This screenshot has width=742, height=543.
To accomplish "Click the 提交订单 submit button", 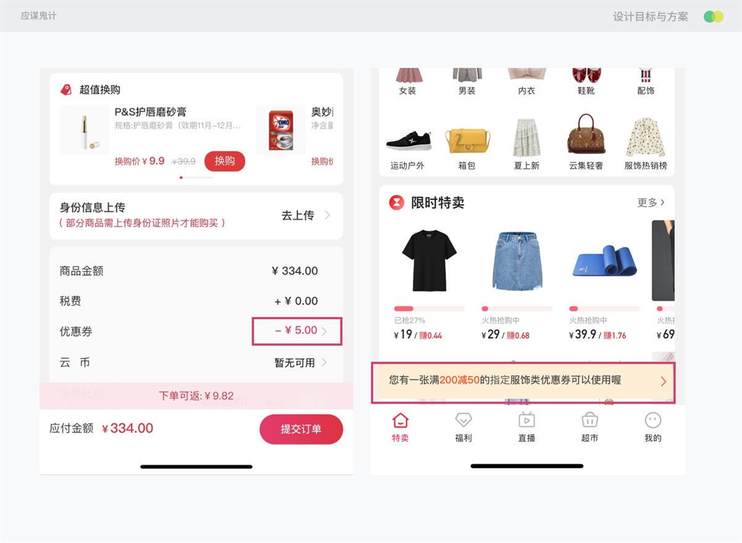I will (x=301, y=429).
